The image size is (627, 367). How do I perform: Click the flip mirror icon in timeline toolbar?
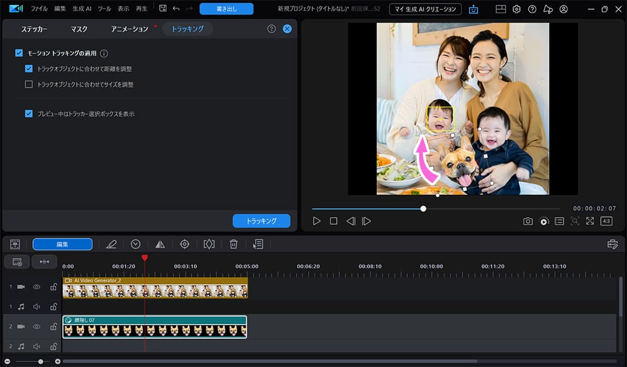pos(160,244)
